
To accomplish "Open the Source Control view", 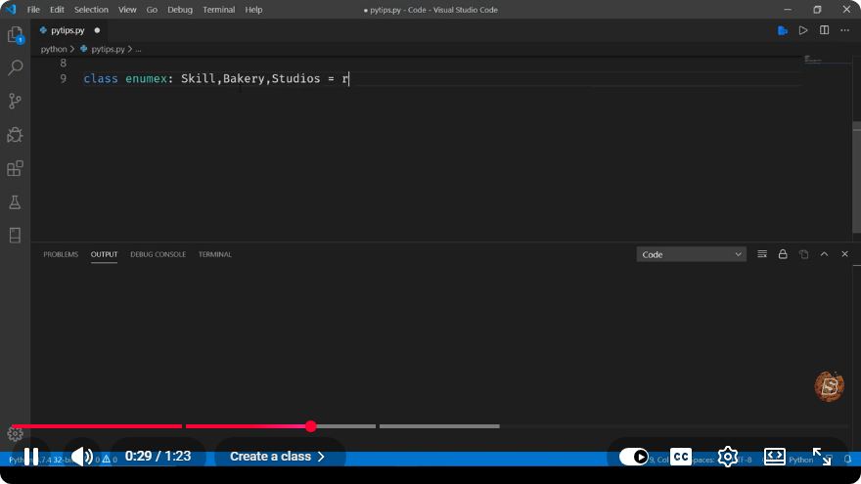I will pyautogui.click(x=15, y=101).
